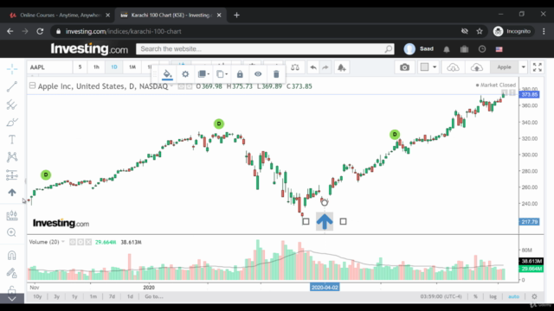Collapse the Apple Inc legend box
Image resolution: width=554 pixels, height=311 pixels.
[x=32, y=86]
